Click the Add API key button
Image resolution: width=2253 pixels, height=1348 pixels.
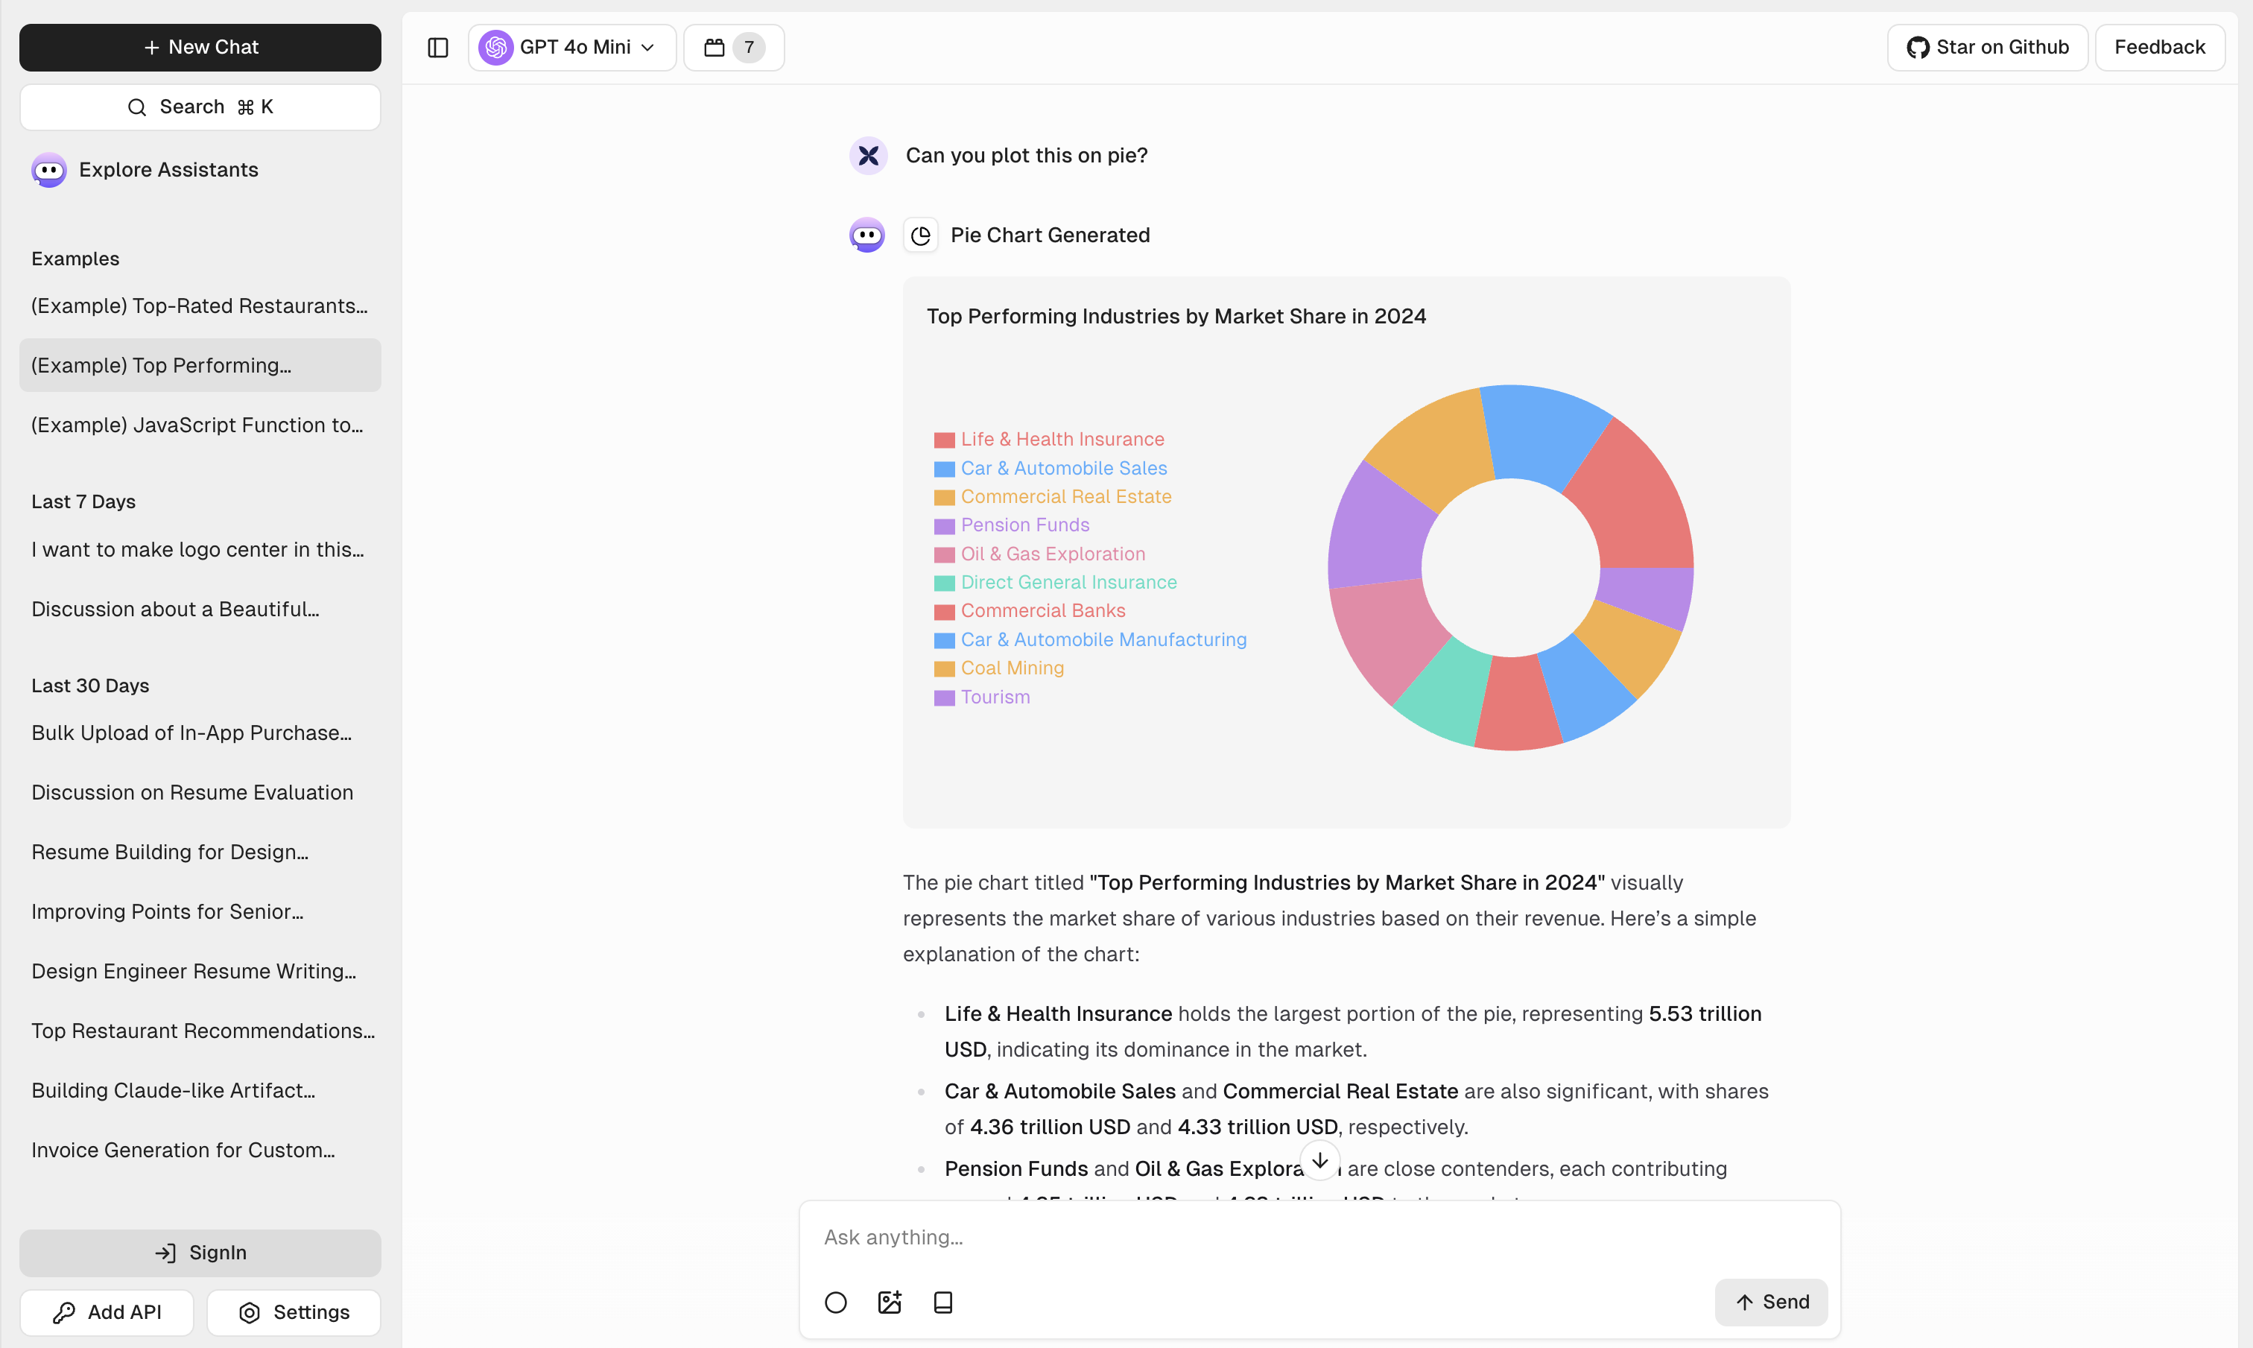point(107,1311)
